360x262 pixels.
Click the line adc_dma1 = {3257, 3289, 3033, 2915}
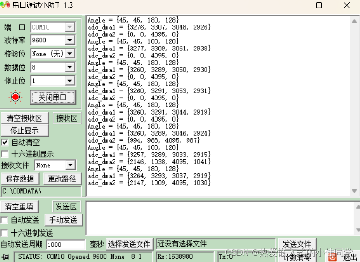[149, 155]
